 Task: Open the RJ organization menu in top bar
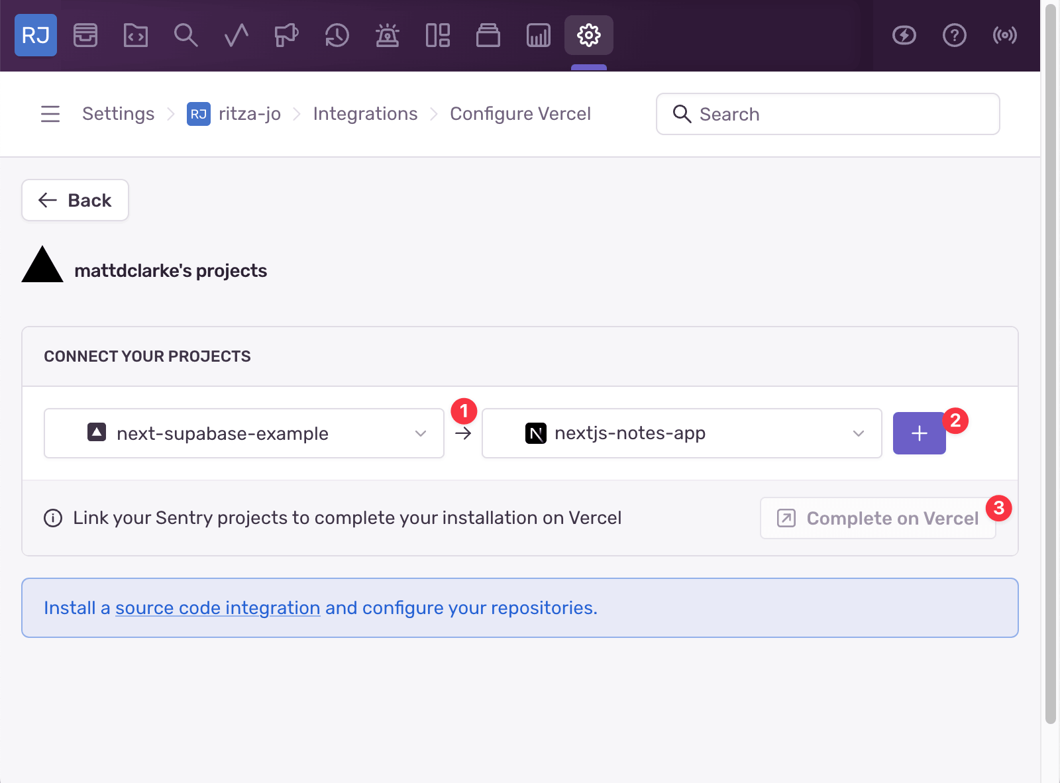(x=36, y=35)
